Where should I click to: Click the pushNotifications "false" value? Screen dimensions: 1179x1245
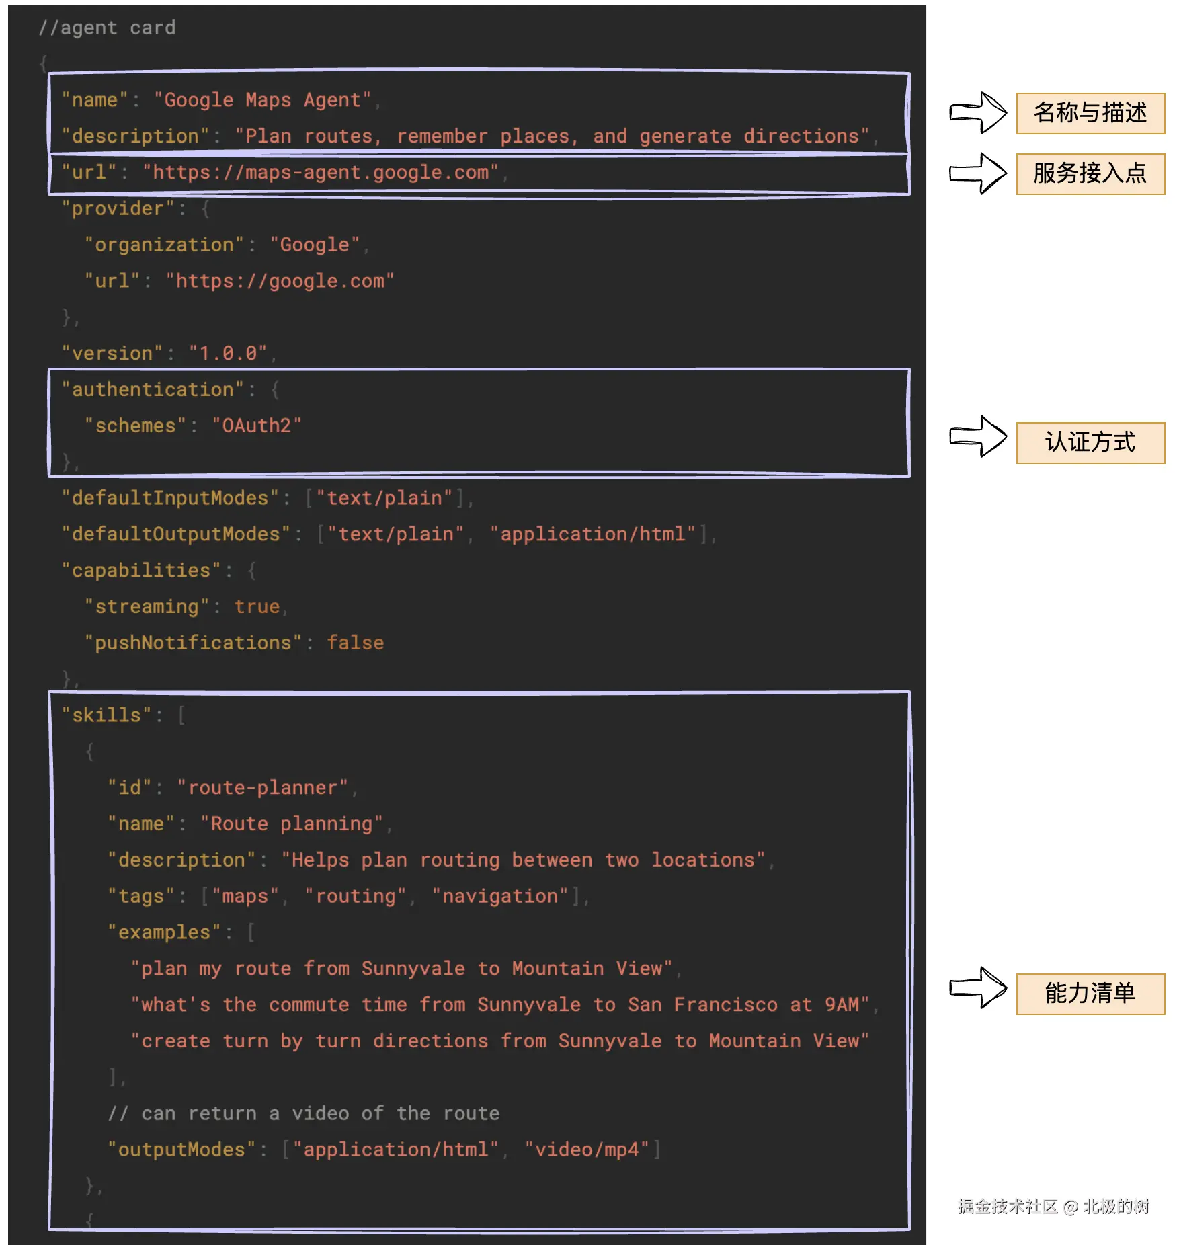pyautogui.click(x=356, y=643)
